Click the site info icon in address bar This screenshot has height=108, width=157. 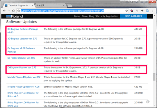[x=19, y=11]
